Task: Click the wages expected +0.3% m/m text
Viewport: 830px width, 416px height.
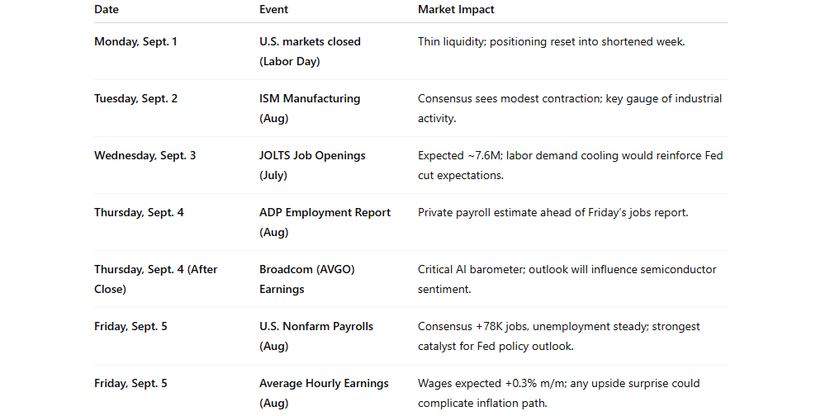Action: point(558,393)
